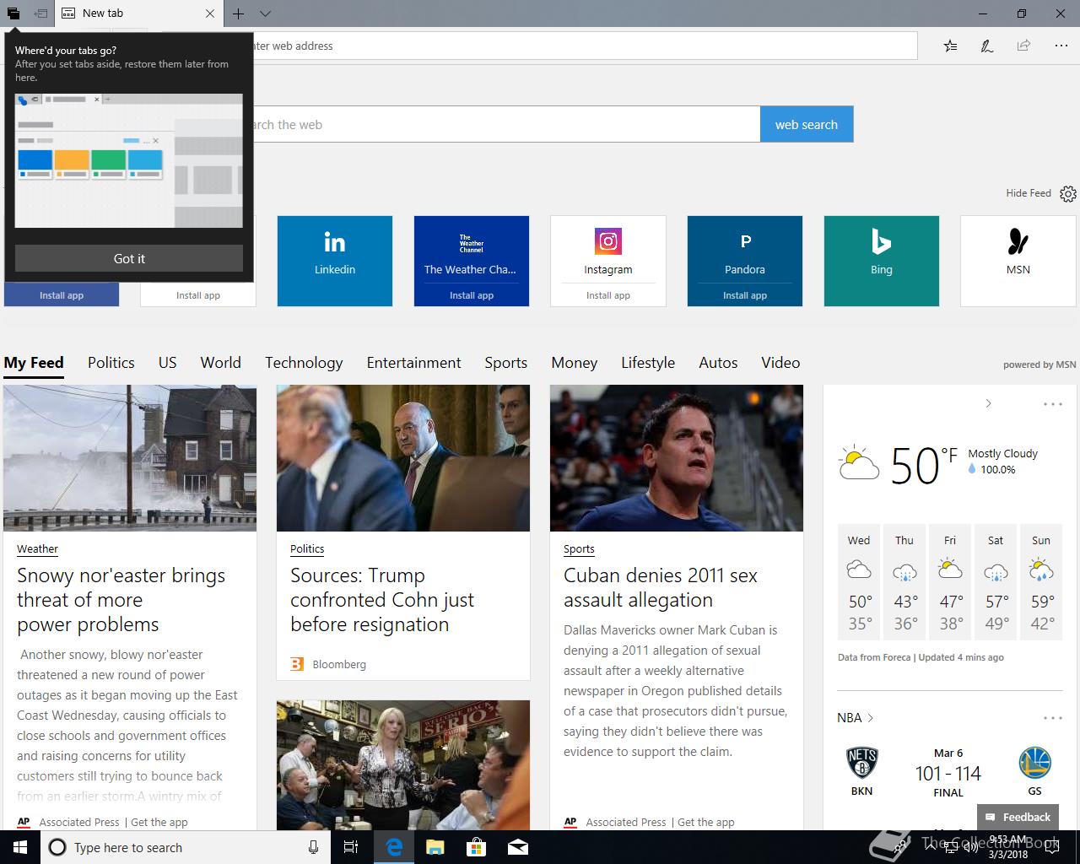The width and height of the screenshot is (1080, 864).
Task: Open the Pandora tile
Action: [x=745, y=251]
